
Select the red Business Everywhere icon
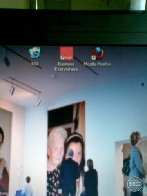(x=67, y=53)
